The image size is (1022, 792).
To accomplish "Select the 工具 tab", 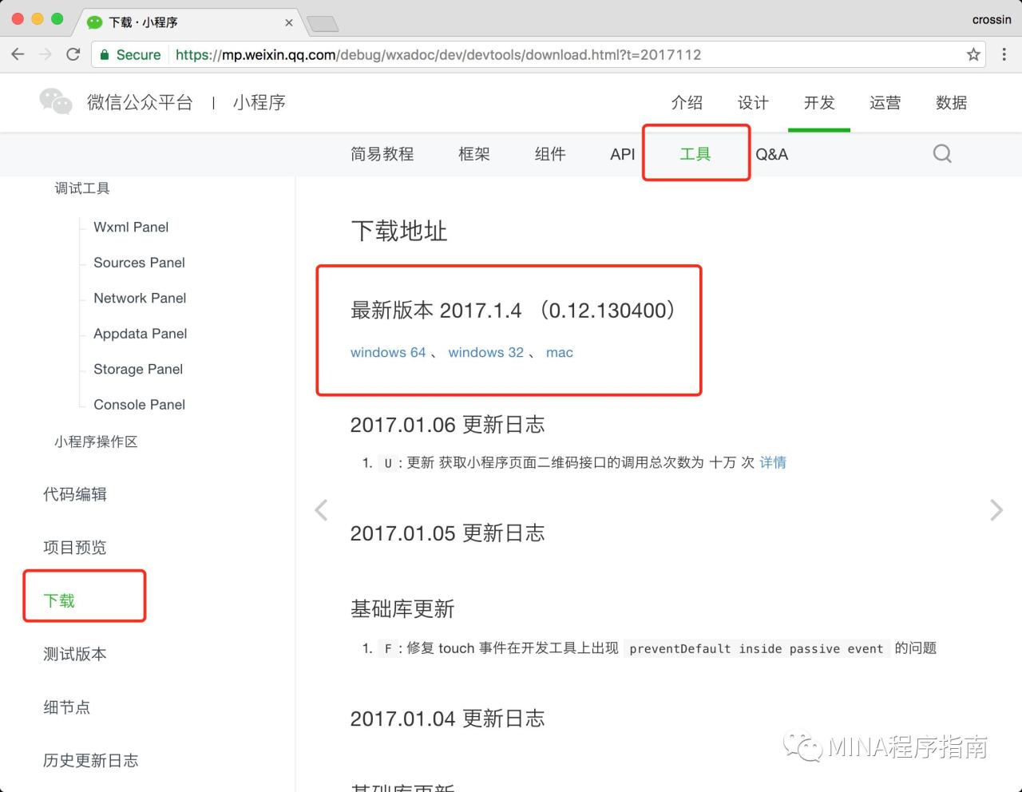I will pos(695,154).
